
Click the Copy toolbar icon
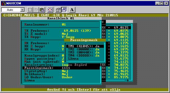coord(36,10)
